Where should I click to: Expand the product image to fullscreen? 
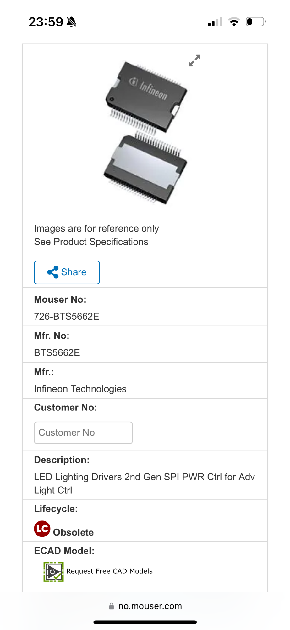[194, 60]
